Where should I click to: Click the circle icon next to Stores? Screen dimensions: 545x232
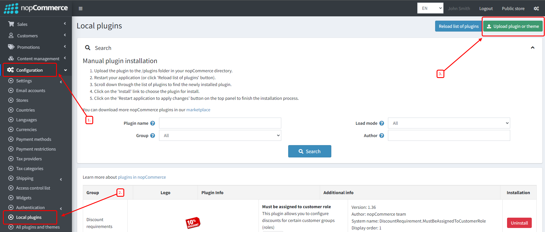(11, 100)
